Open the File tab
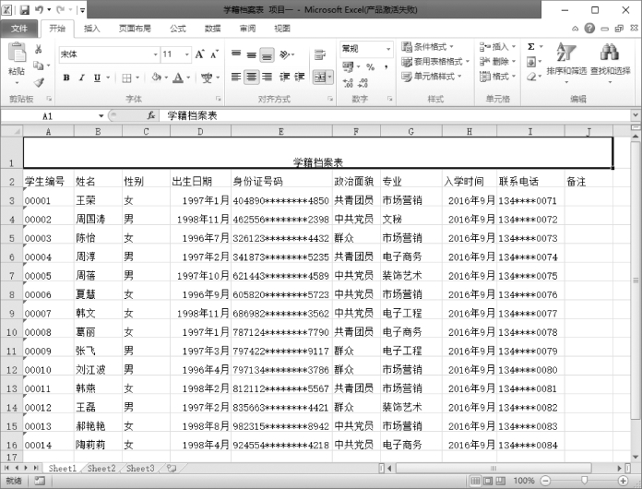 19,29
